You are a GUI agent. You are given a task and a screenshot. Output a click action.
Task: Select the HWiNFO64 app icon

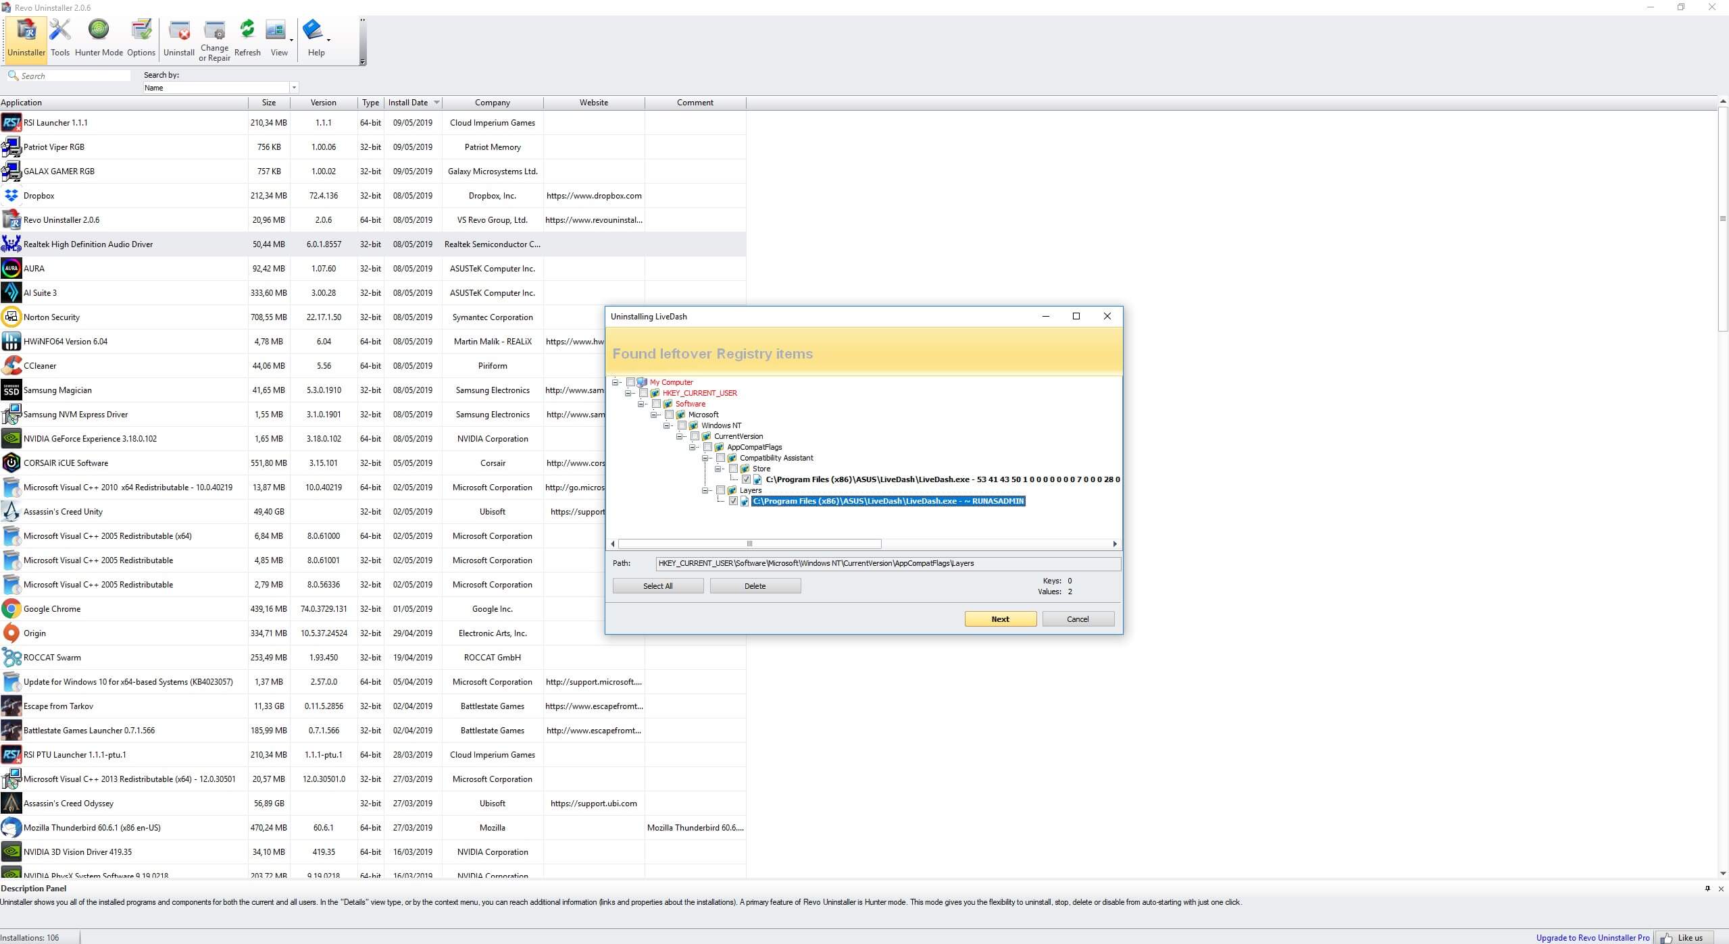coord(11,342)
